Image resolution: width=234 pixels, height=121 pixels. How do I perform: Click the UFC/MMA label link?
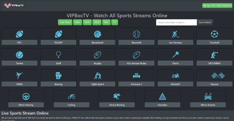coord(214,63)
